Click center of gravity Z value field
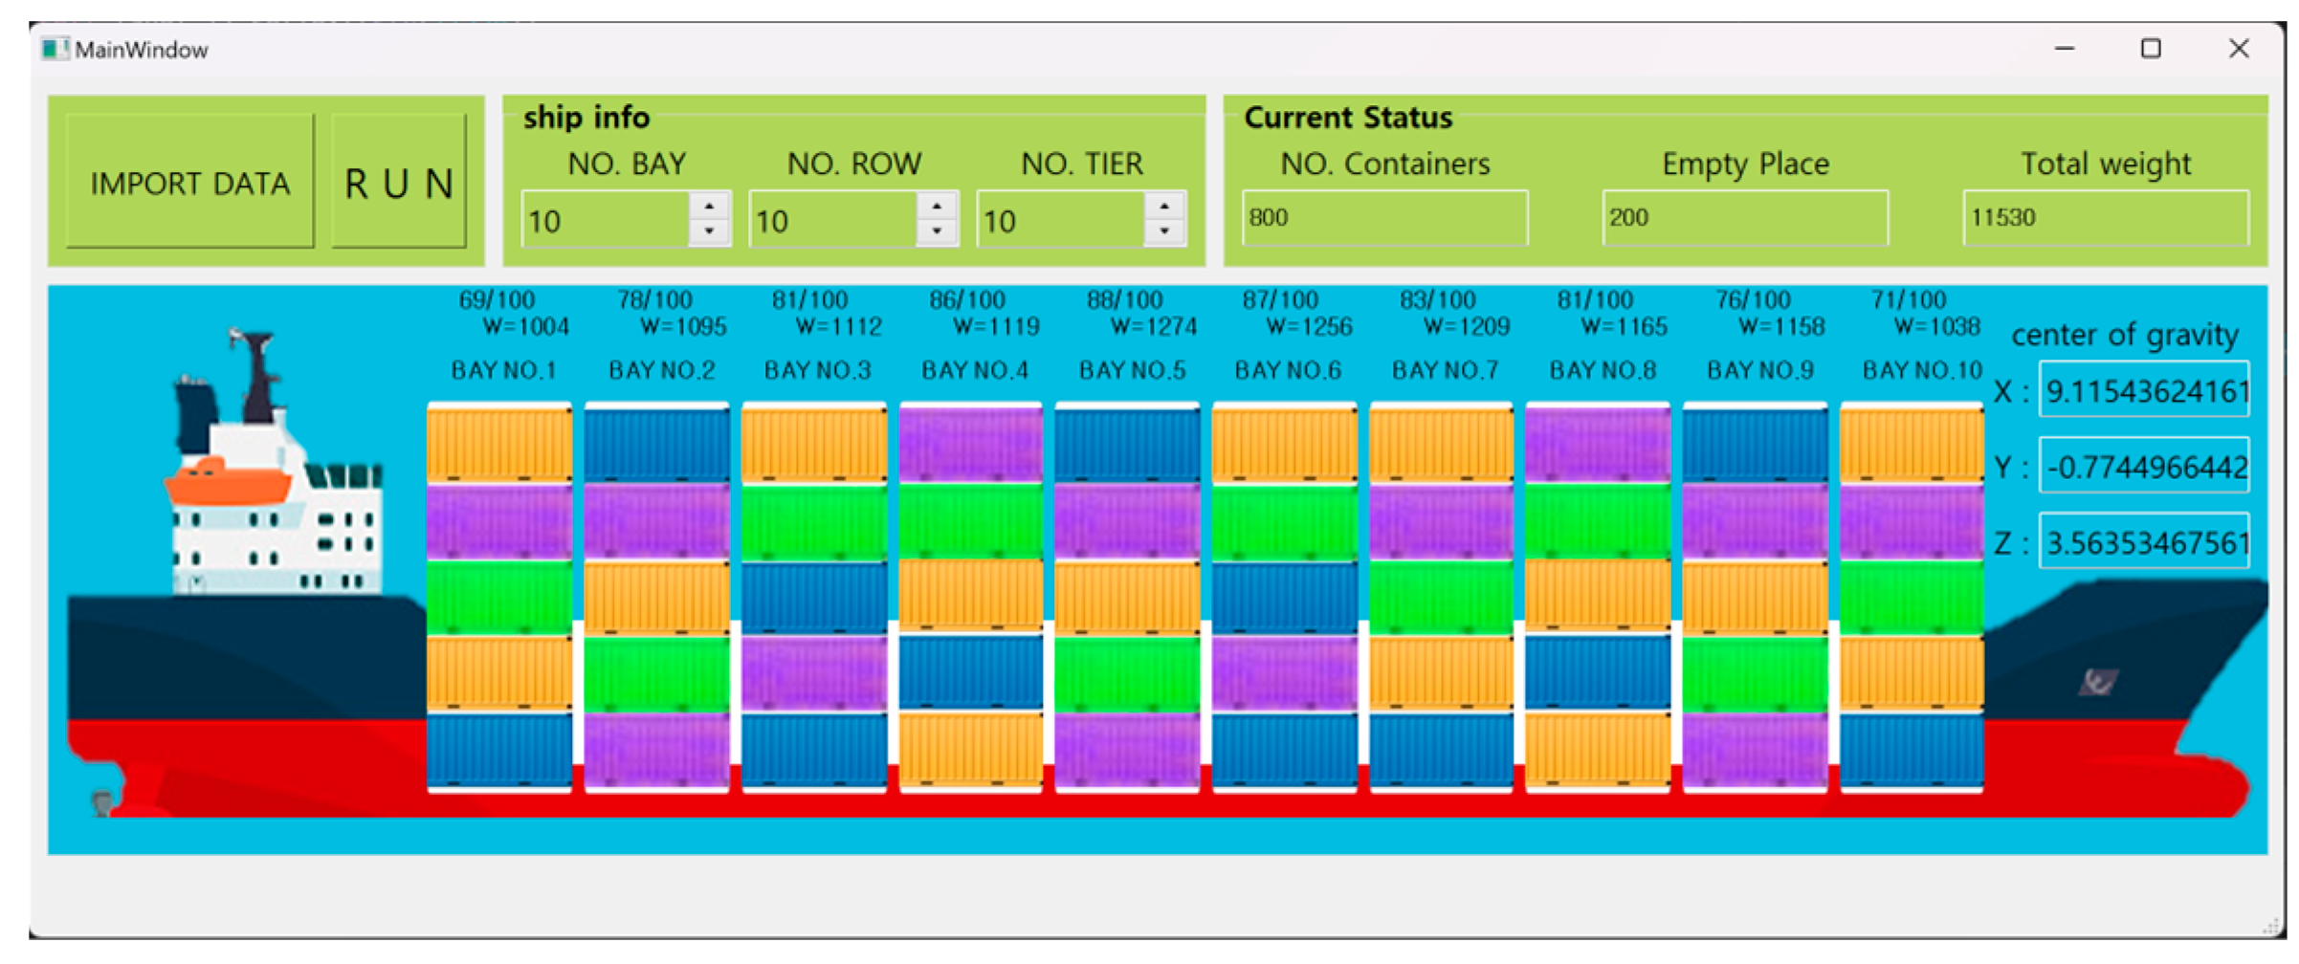Screen dimensions: 2299x964 click(x=2144, y=542)
